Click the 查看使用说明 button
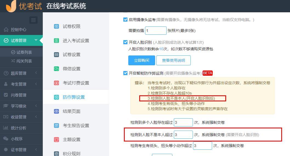The image size is (290, 156). coord(174,60)
